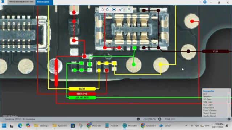Click the round icon at status bar end
Viewport: 232px width, 130px height.
click(x=229, y=119)
